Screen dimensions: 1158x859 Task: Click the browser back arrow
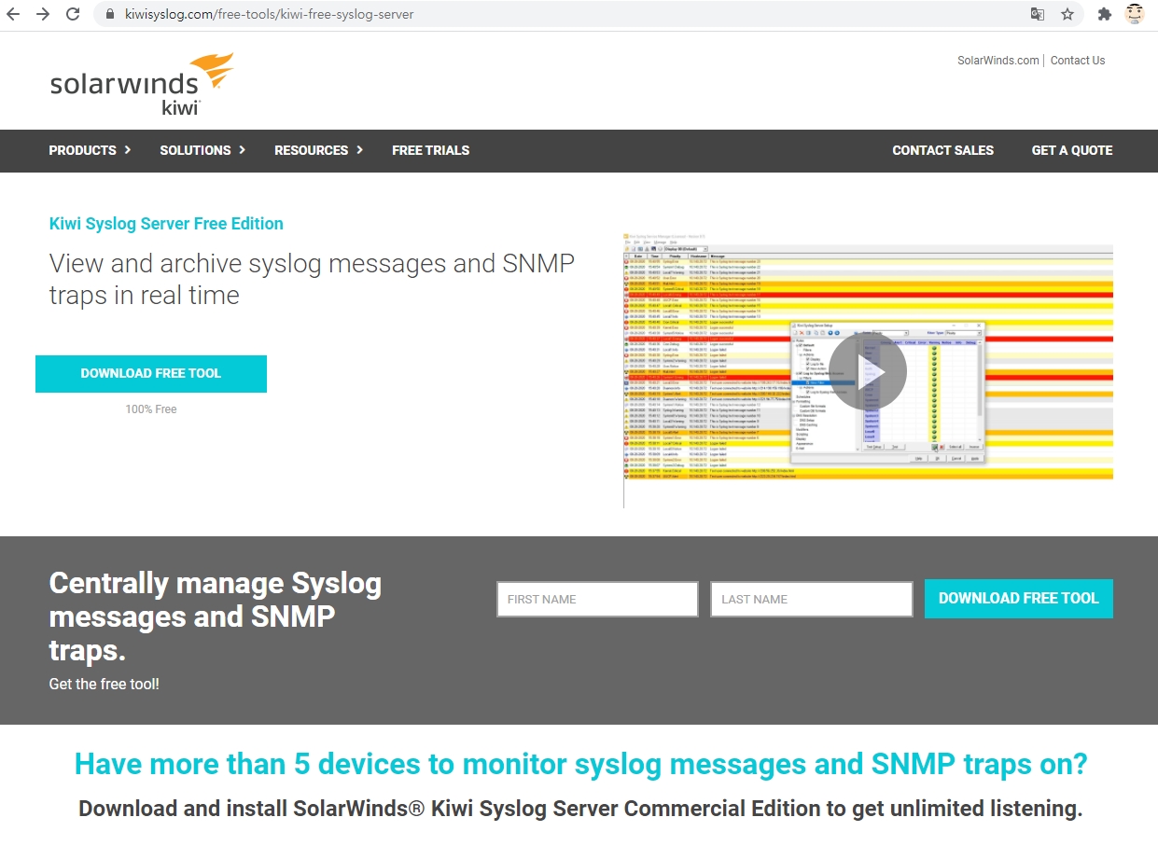14,14
